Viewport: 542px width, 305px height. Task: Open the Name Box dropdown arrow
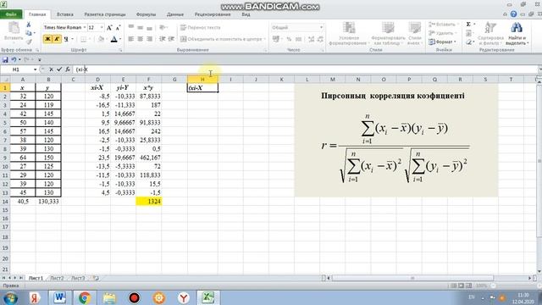coord(35,69)
